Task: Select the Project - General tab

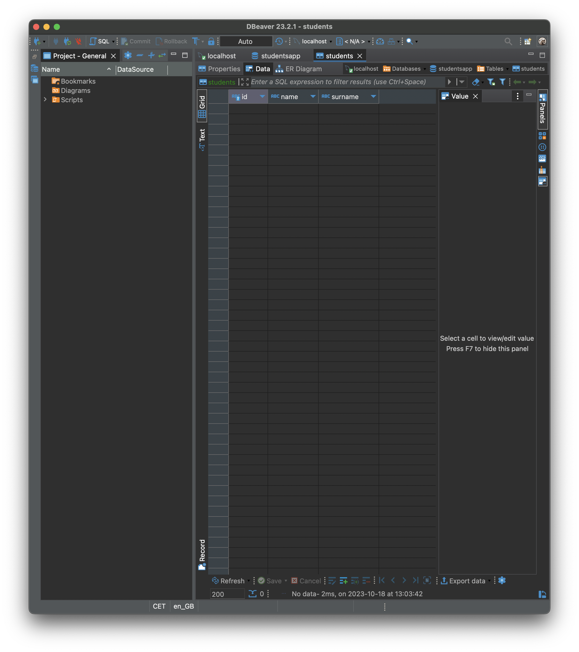Action: [x=80, y=56]
